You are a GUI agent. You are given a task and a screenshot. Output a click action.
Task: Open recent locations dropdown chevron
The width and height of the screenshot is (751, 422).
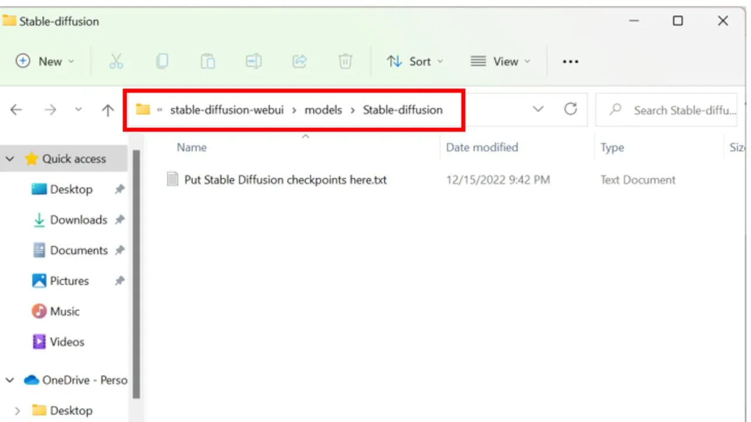click(78, 110)
